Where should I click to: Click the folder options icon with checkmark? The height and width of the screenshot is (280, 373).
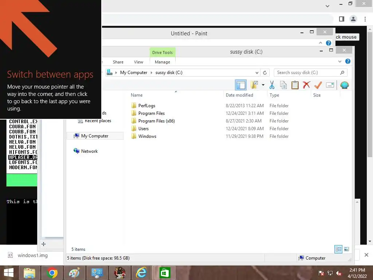254,85
